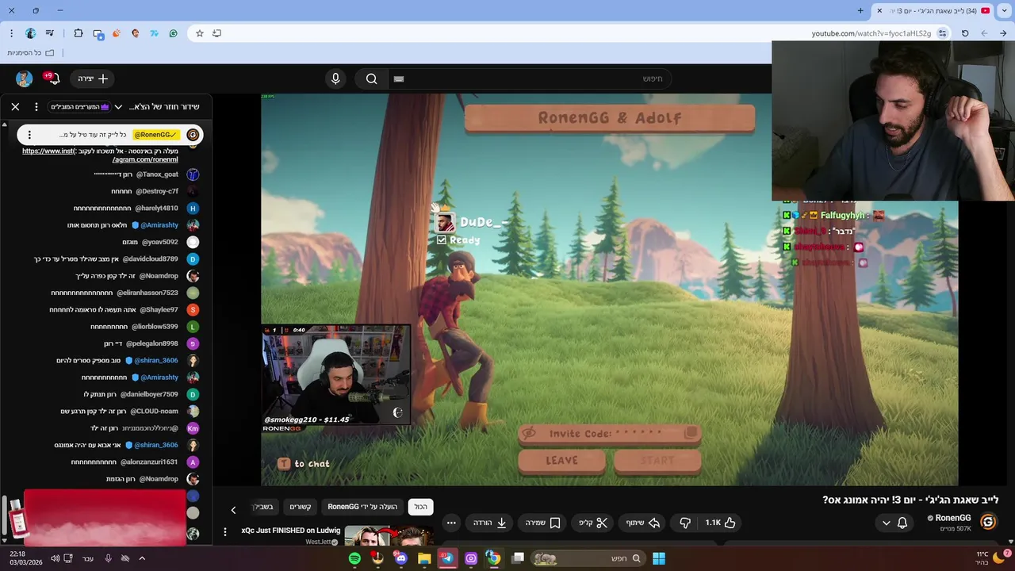The image size is (1015, 571).
Task: Open Telegram from the taskbar
Action: pyautogui.click(x=447, y=558)
